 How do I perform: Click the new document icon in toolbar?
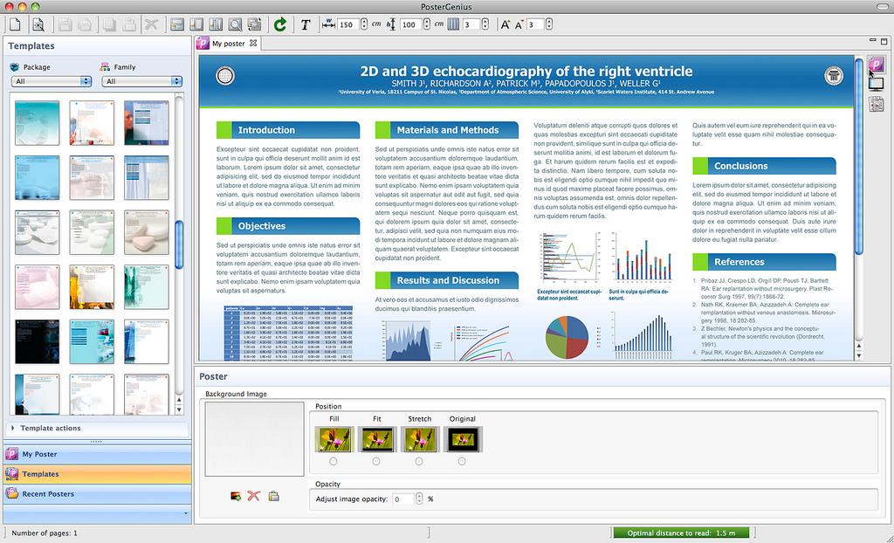(x=15, y=24)
